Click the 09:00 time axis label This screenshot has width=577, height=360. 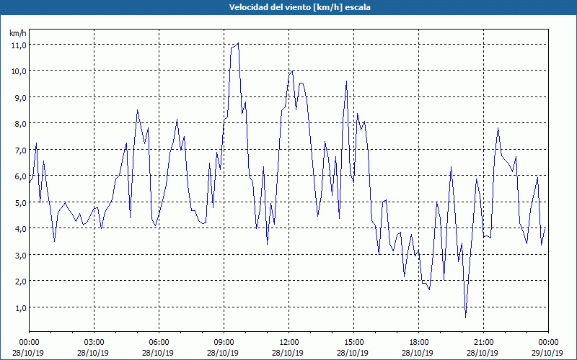coord(224,343)
